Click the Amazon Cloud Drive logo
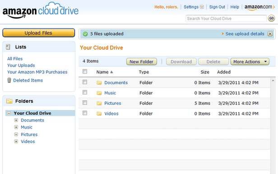Screen dimensions: 278x174 point(41,10)
